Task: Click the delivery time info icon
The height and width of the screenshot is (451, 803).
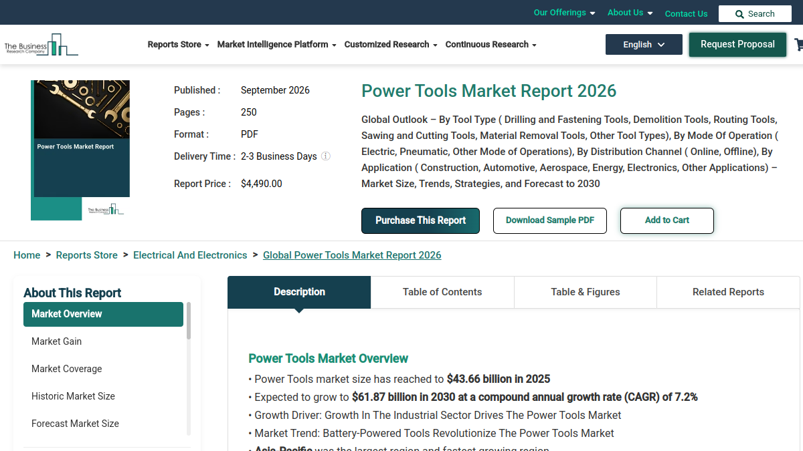Action: click(326, 156)
